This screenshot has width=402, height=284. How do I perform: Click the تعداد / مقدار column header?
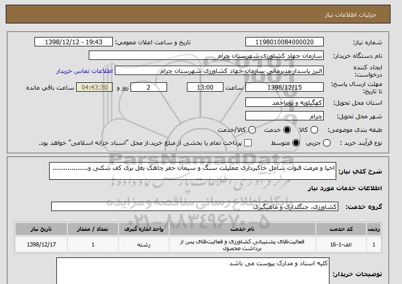pos(93,229)
